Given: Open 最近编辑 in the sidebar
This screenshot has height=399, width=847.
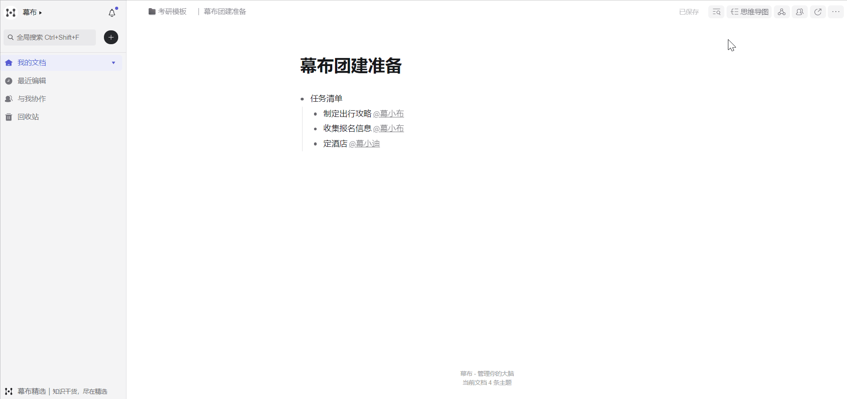Looking at the screenshot, I should (32, 81).
